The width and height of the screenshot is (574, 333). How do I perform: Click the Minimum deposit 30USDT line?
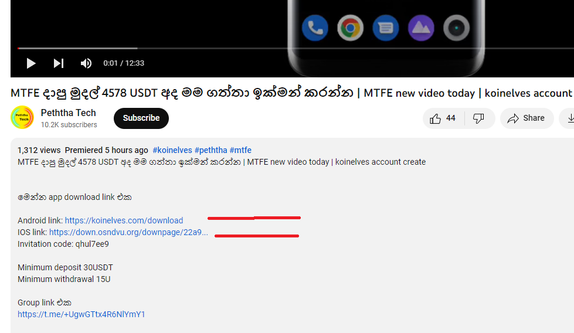65,267
